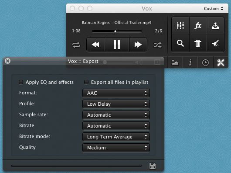231x173 pixels.
Task: Open the Custom preset selector in title bar
Action: point(214,9)
